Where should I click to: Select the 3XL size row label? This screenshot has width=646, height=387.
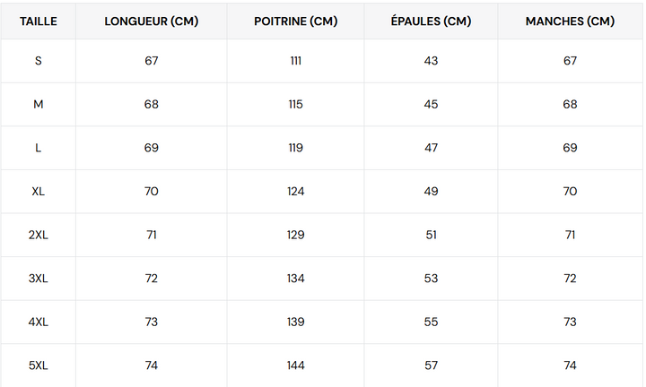tap(38, 278)
